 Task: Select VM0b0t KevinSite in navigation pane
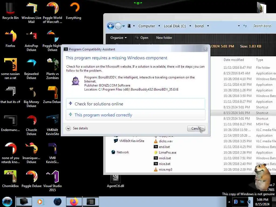[x=129, y=141]
